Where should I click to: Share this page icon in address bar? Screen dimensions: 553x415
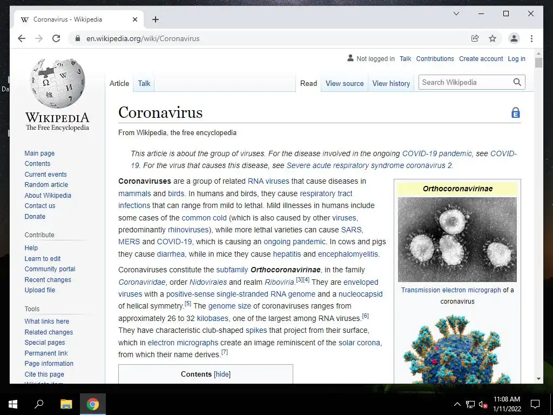pos(475,38)
